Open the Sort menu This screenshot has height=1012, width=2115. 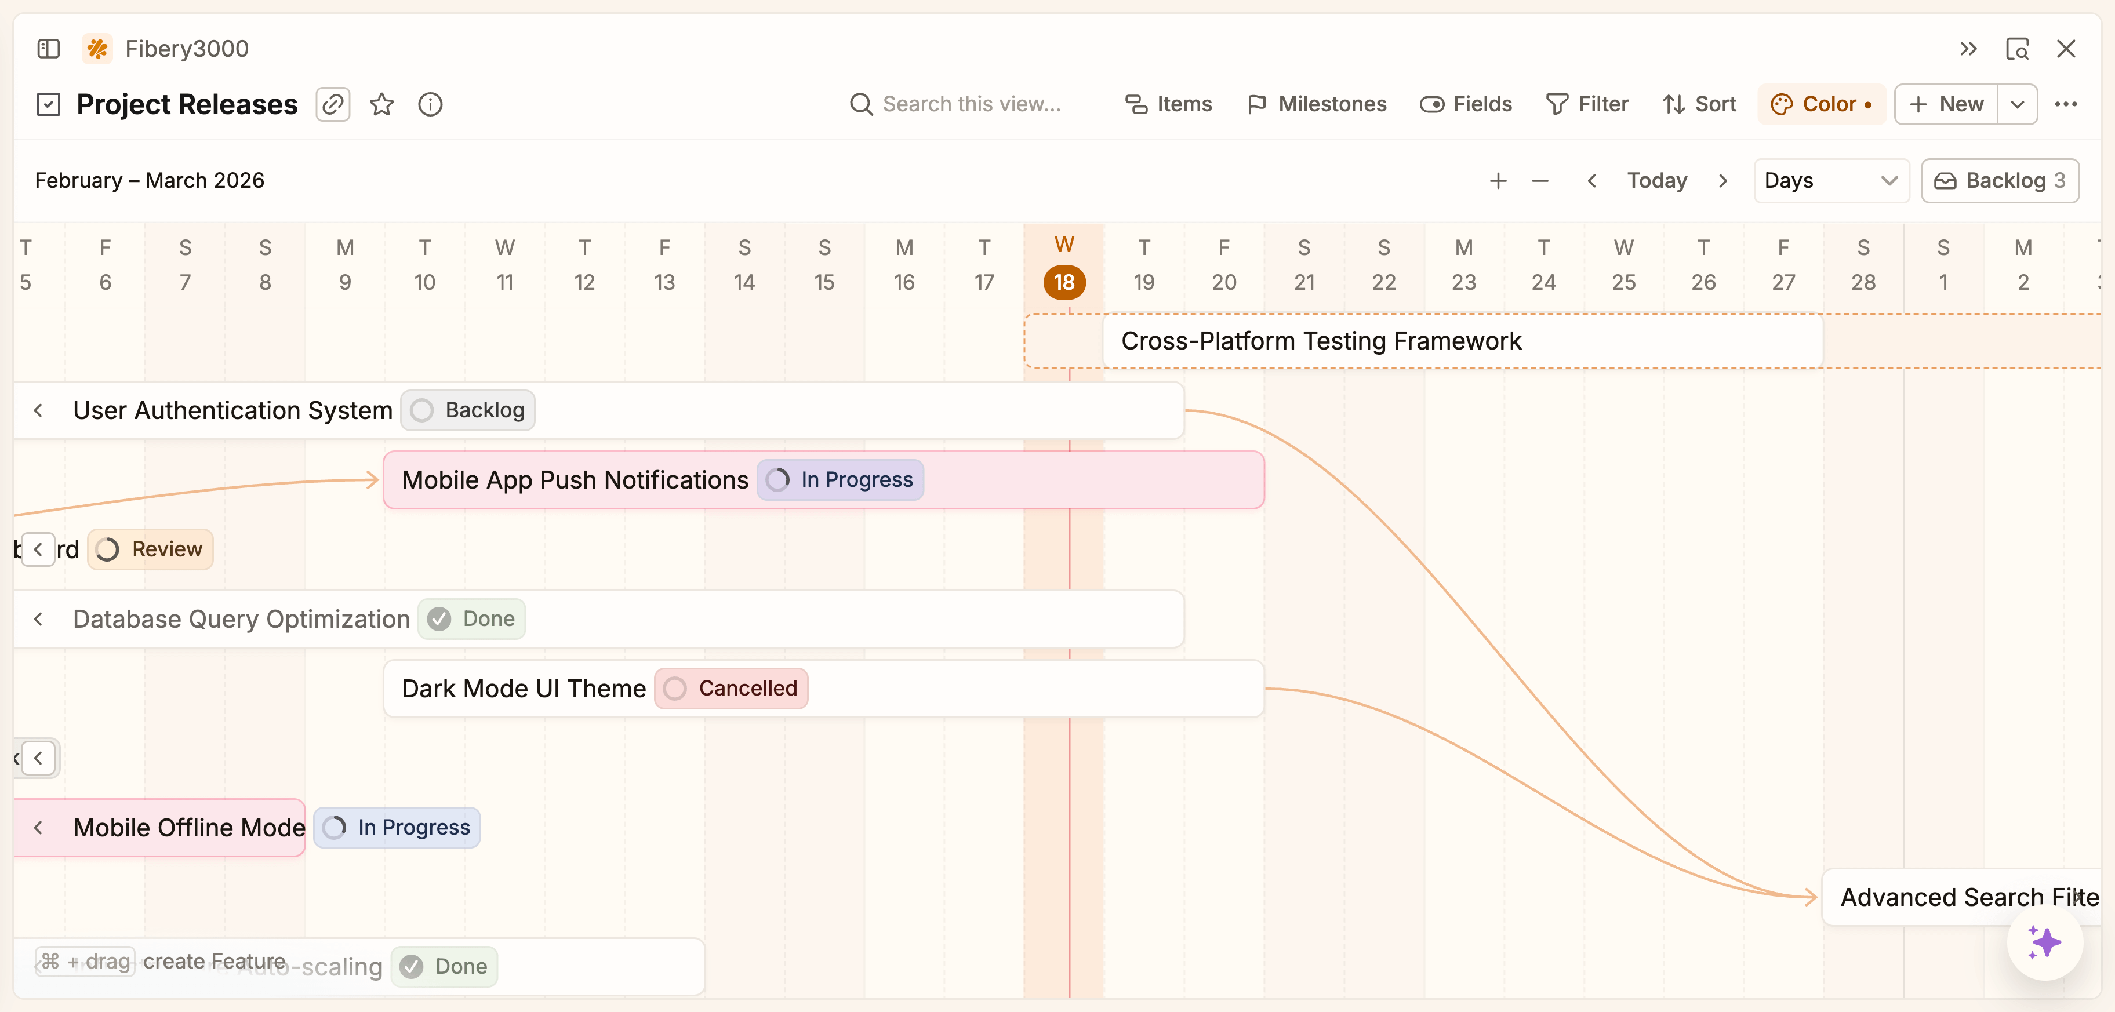tap(1699, 104)
